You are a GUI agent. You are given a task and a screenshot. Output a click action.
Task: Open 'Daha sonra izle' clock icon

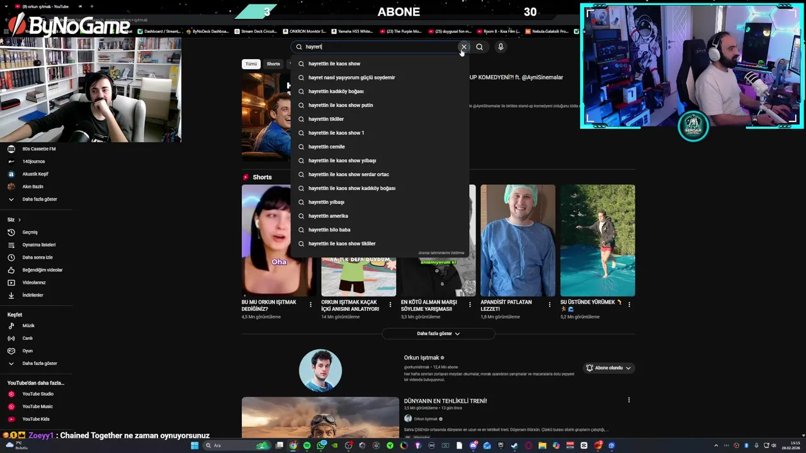point(11,257)
